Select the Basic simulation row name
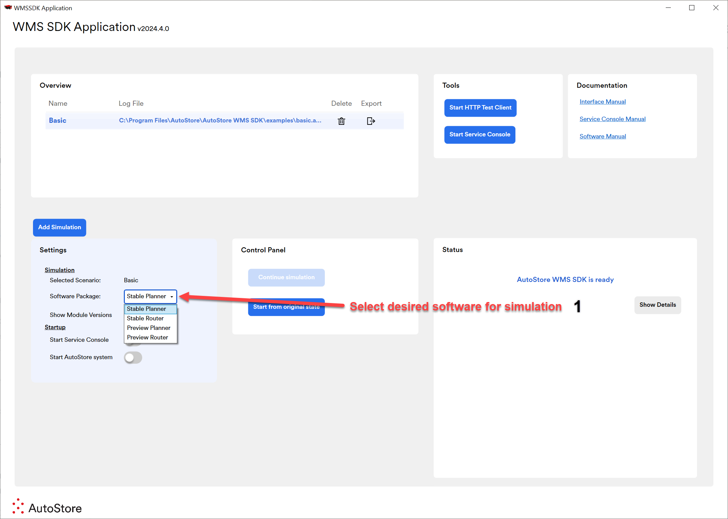728x519 pixels. point(57,120)
